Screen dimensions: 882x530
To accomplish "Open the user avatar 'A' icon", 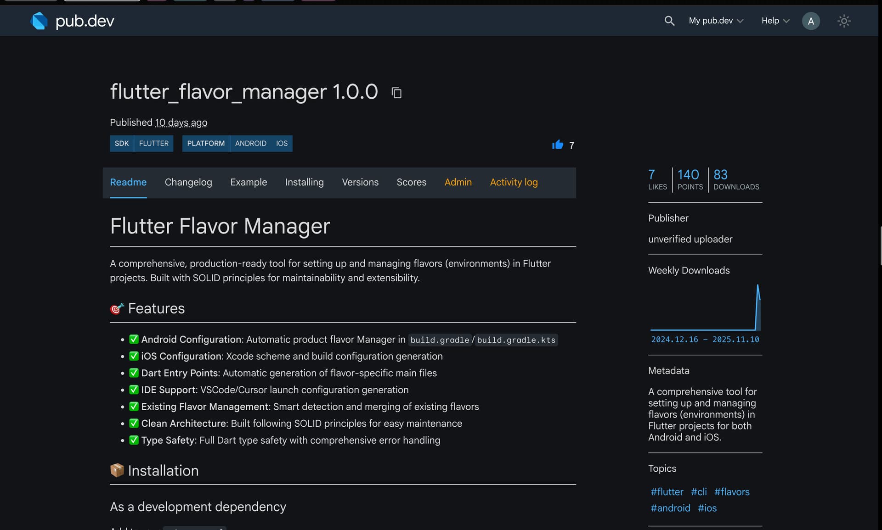I will pos(810,21).
